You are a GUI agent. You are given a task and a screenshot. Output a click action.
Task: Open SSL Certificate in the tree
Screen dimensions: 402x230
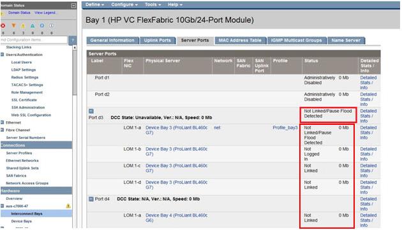coord(24,100)
